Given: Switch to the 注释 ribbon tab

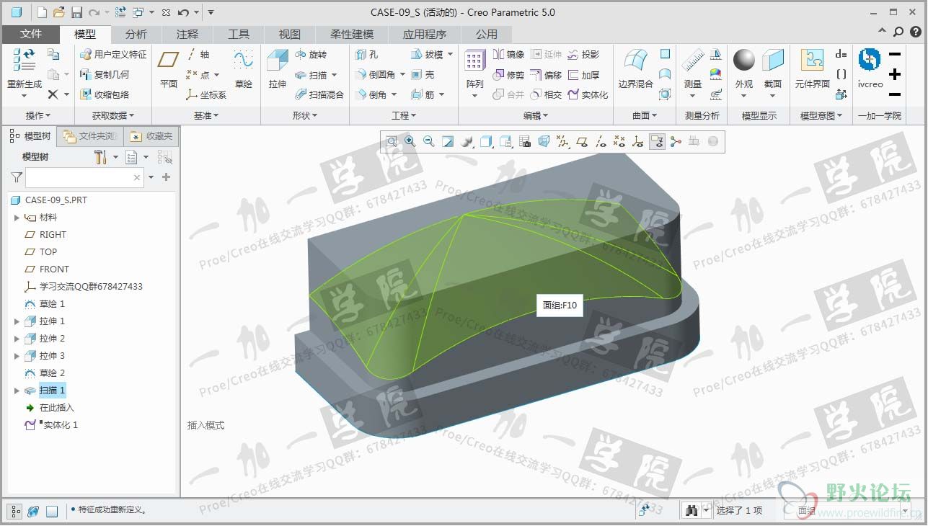Looking at the screenshot, I should pyautogui.click(x=187, y=34).
